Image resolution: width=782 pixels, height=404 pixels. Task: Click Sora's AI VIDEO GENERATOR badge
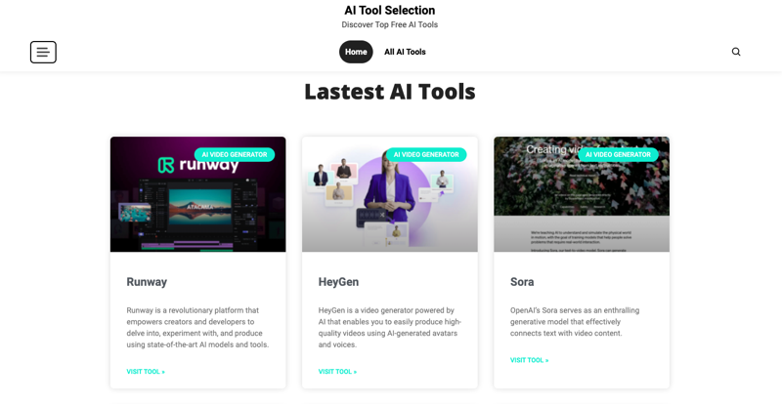click(618, 154)
